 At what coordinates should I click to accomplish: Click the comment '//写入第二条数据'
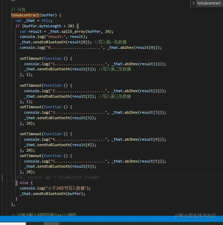(x=115, y=69)
